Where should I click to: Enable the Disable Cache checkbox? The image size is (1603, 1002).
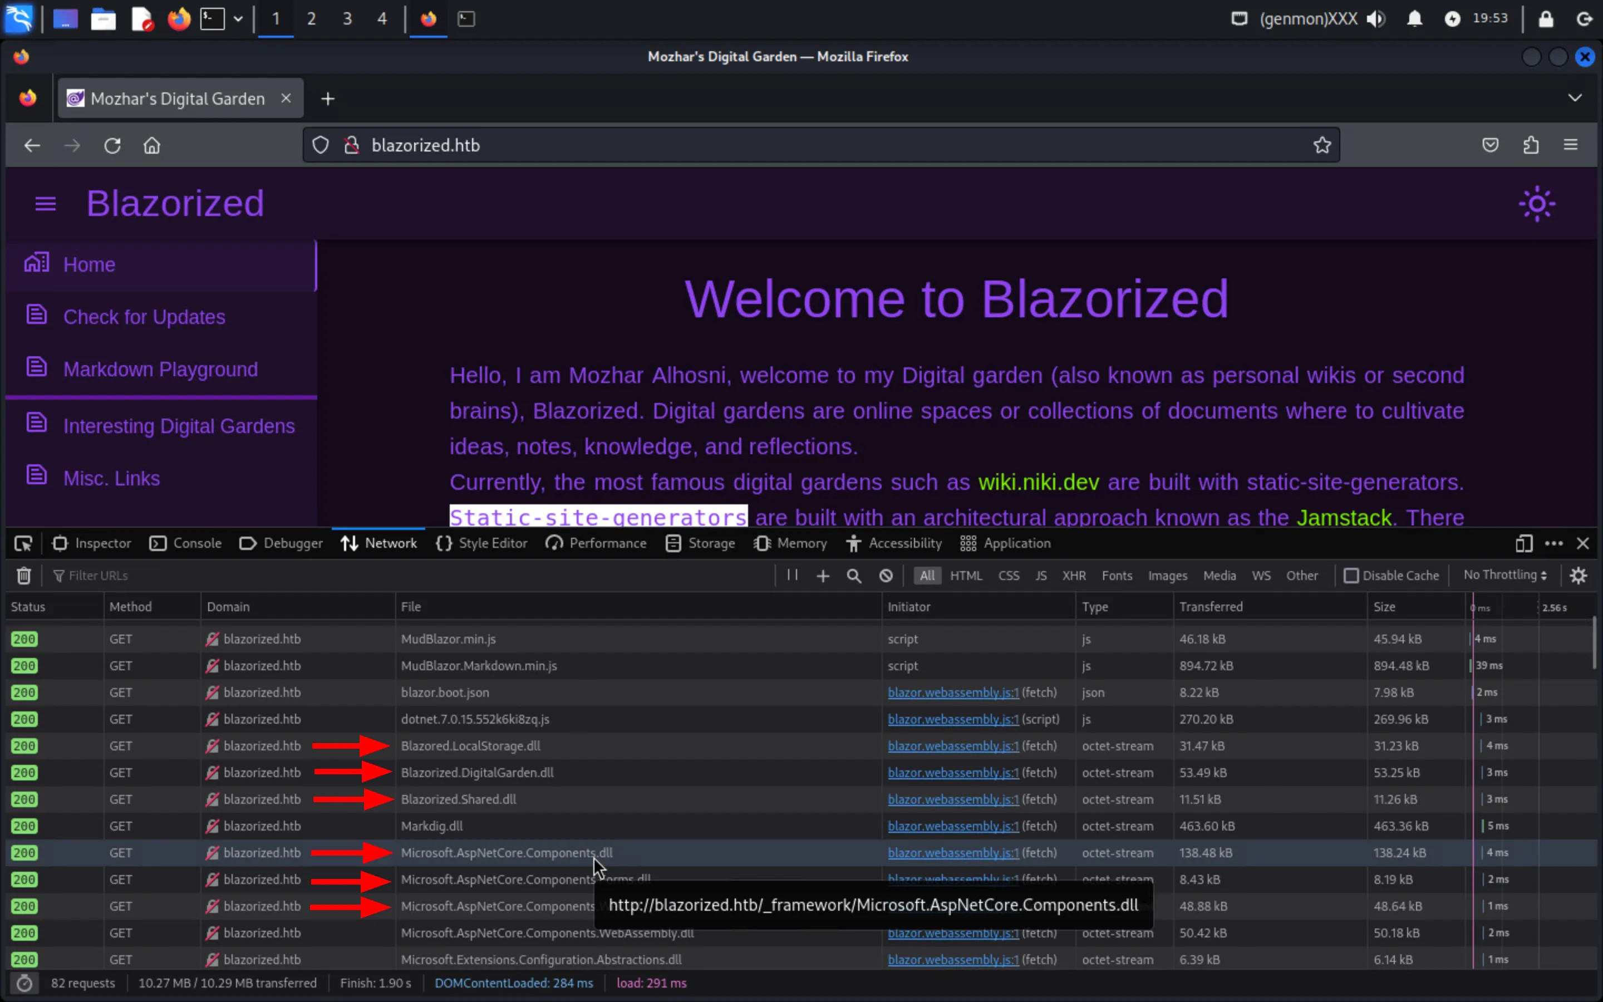[x=1351, y=575]
